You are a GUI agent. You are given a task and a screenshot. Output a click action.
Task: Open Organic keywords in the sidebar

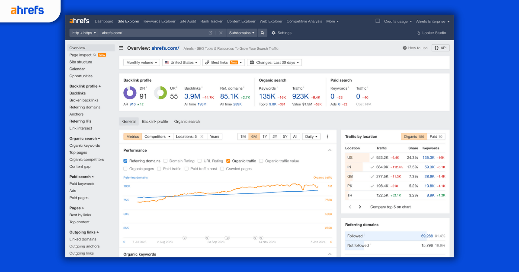tap(85, 145)
